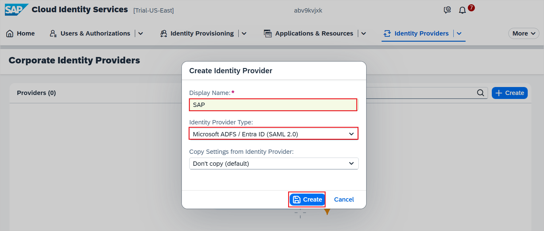Select the Identity Providers icon
544x231 pixels.
point(387,33)
